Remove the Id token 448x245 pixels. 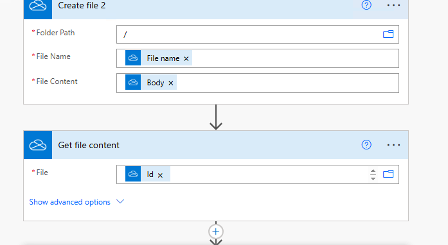[160, 175]
